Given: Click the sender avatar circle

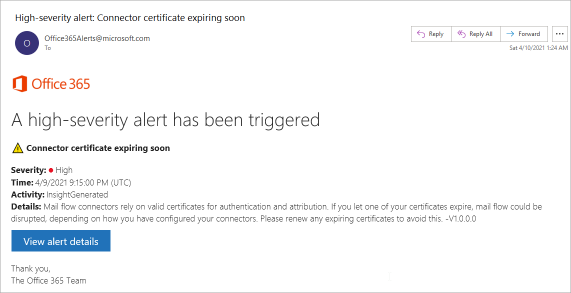Looking at the screenshot, I should click(27, 43).
